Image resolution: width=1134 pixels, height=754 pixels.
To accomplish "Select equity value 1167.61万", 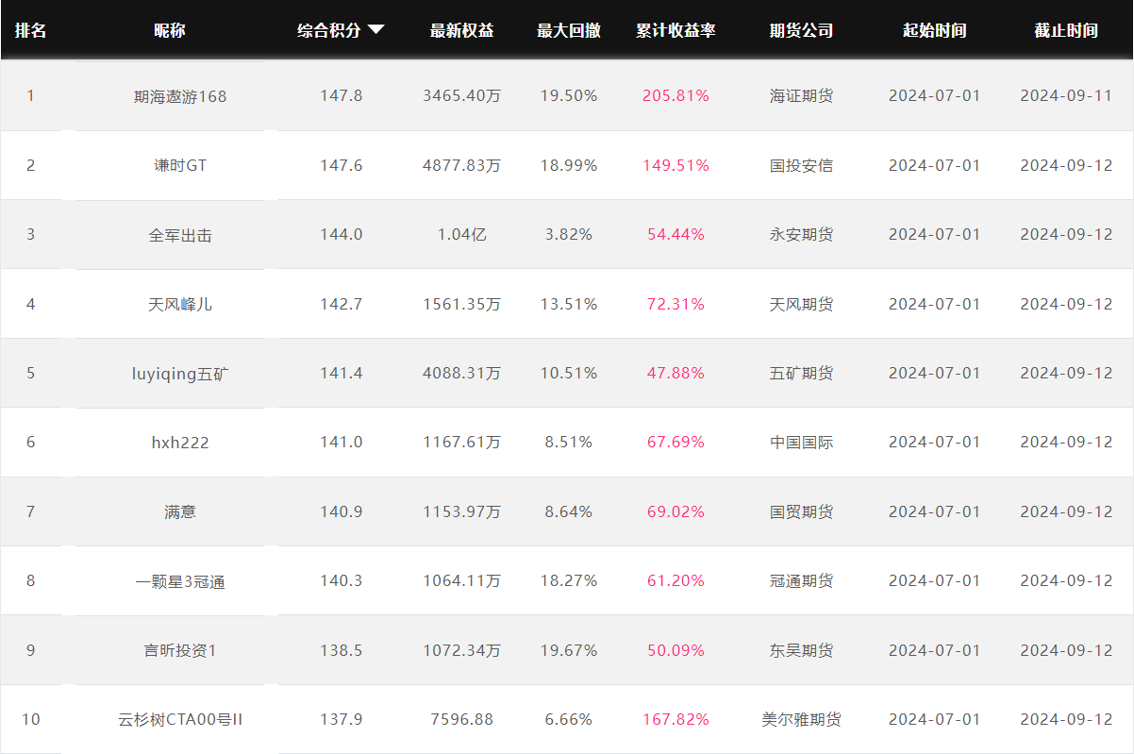I will tap(462, 442).
